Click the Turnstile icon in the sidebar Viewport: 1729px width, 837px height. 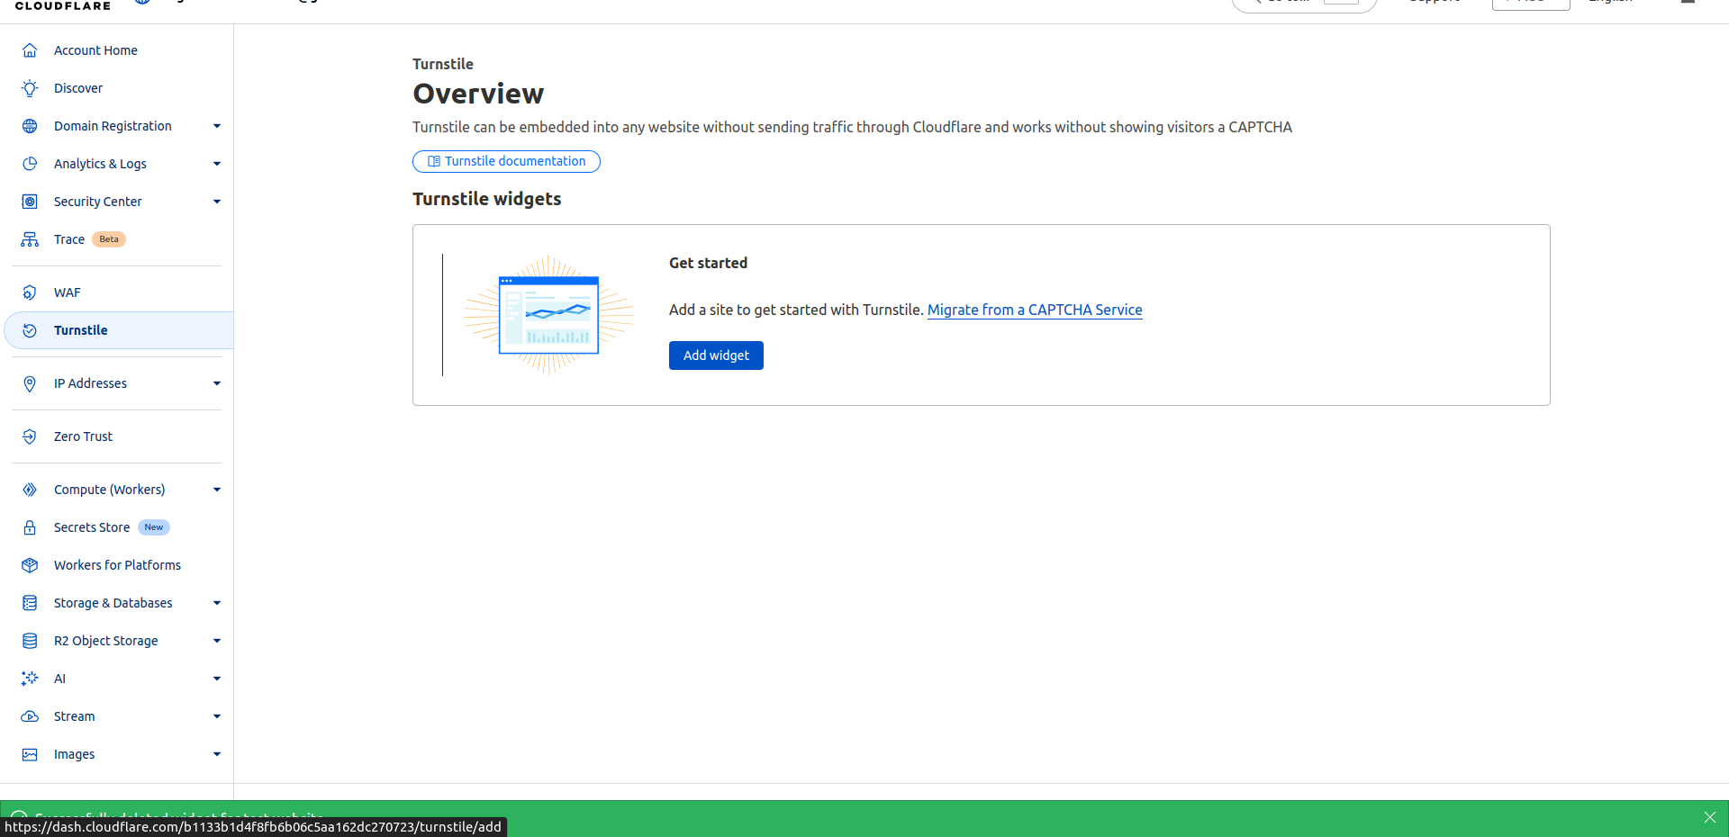(30, 330)
